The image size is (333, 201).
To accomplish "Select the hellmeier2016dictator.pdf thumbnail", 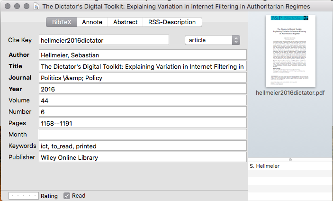I will [290, 51].
